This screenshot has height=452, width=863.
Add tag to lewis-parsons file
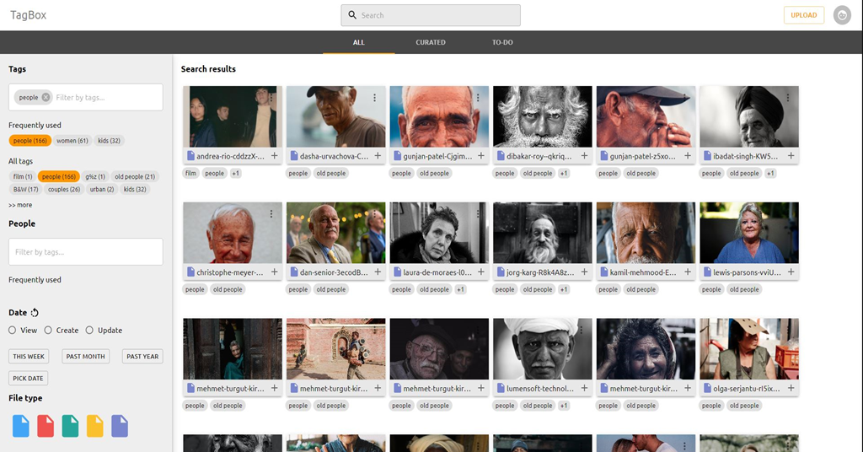click(x=791, y=272)
